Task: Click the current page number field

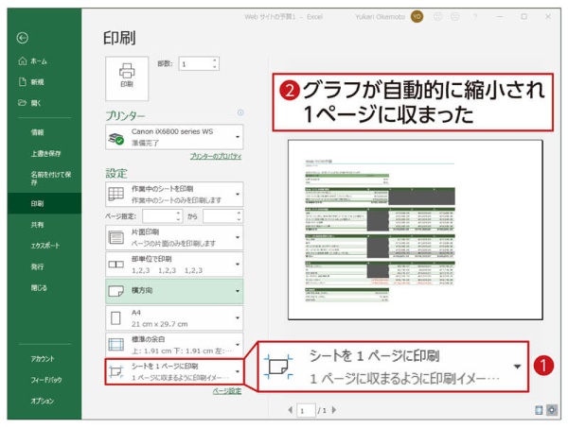Action: (306, 411)
